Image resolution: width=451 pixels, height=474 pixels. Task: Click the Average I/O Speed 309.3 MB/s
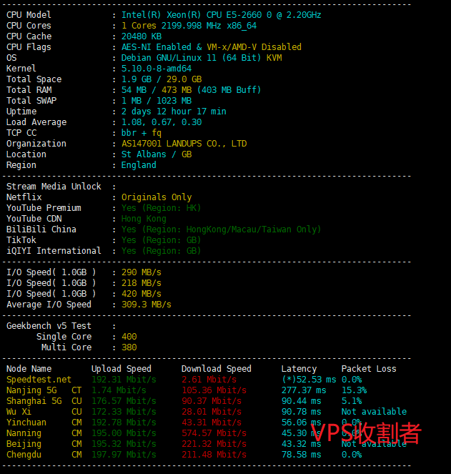pyautogui.click(x=146, y=305)
